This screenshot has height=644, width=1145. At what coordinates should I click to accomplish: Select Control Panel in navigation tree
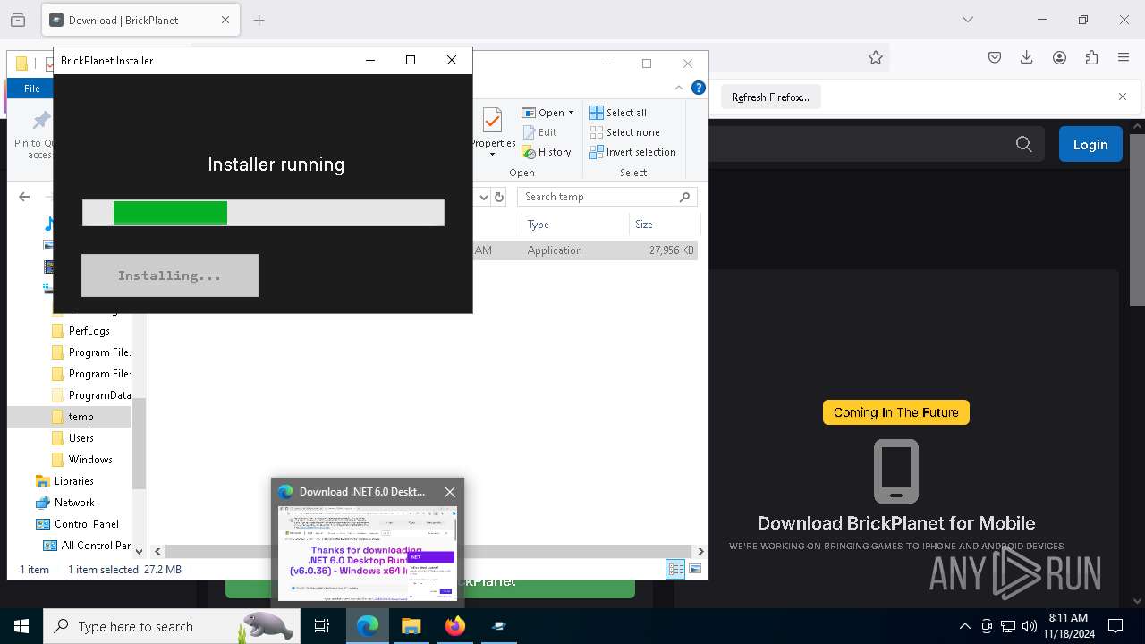pyautogui.click(x=86, y=524)
